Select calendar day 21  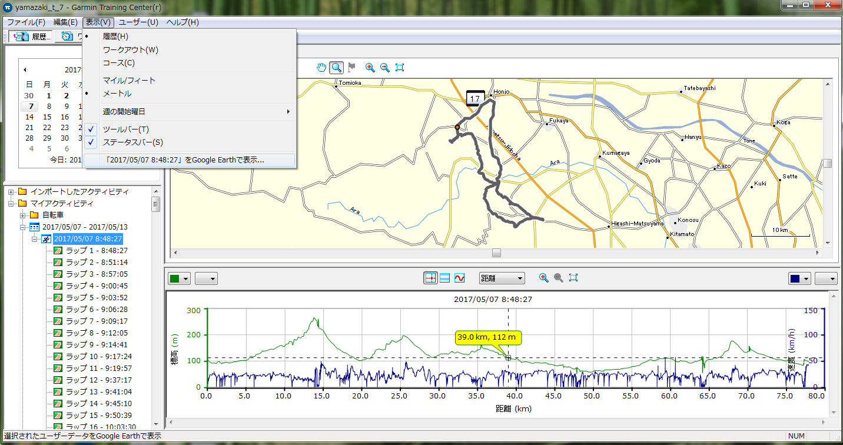click(29, 128)
